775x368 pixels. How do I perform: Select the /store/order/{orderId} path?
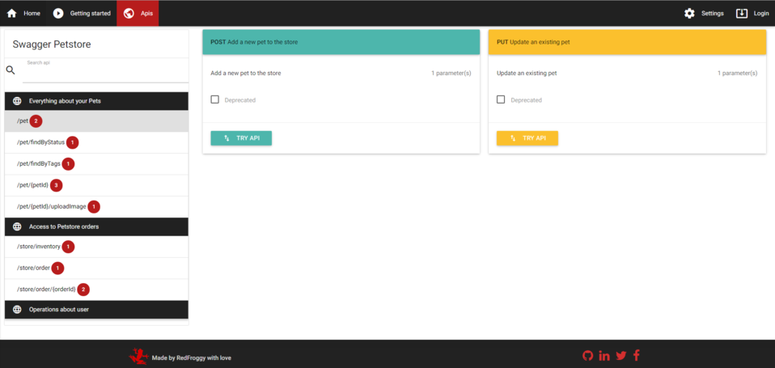pos(96,290)
